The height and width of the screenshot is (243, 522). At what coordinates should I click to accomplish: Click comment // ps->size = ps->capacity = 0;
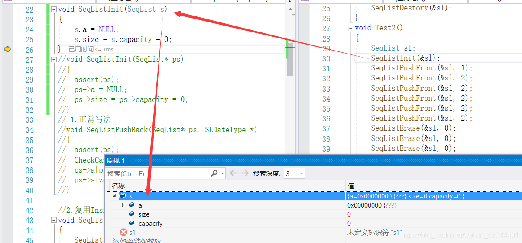123,99
